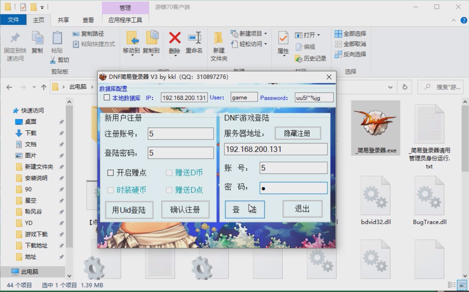The image size is (469, 292).
Task: Click the 密码 password field
Action: 293,188
